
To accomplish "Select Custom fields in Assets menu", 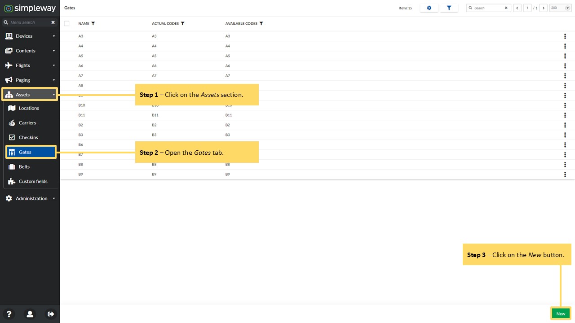I will [30, 181].
